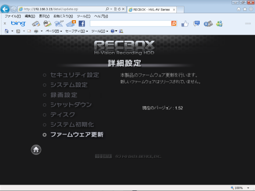Open the zoom level 100% dropdown arrow
255x191 pixels.
point(248,188)
